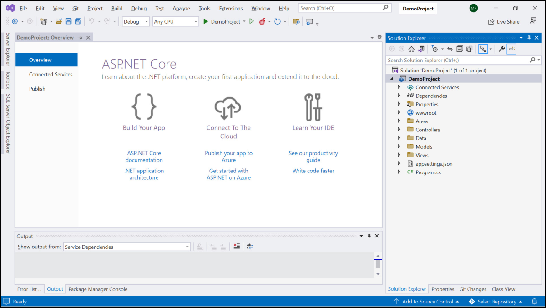Viewport: 546px width, 308px height.
Task: Click the Live Share icon
Action: 491,21
